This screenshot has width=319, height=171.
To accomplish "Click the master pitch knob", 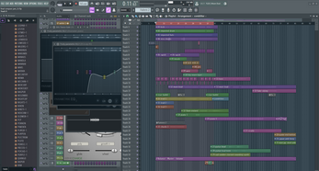I will tap(53, 10).
